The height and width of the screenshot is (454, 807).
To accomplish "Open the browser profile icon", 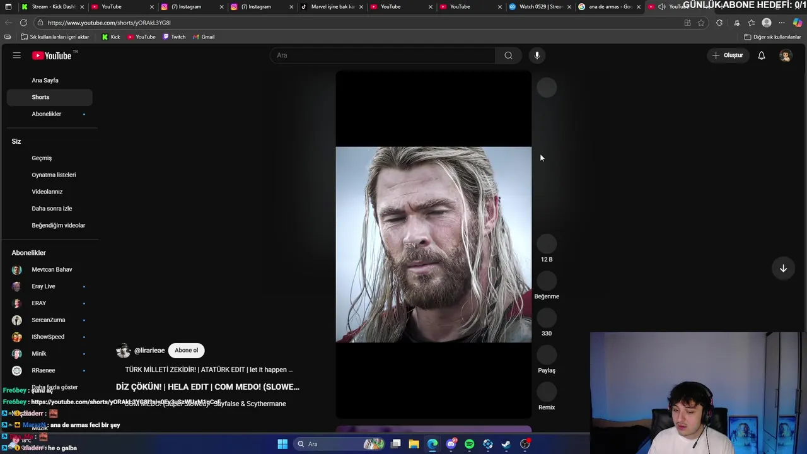I will pyautogui.click(x=767, y=23).
